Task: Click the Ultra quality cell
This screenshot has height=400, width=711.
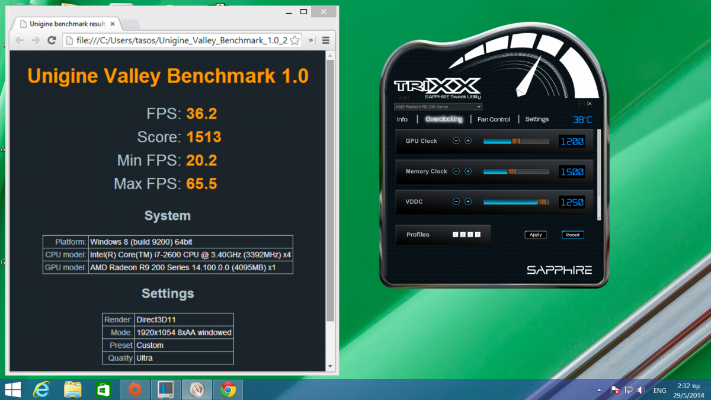Action: pyautogui.click(x=184, y=358)
